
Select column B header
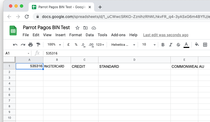pyautogui.click(x=57, y=60)
